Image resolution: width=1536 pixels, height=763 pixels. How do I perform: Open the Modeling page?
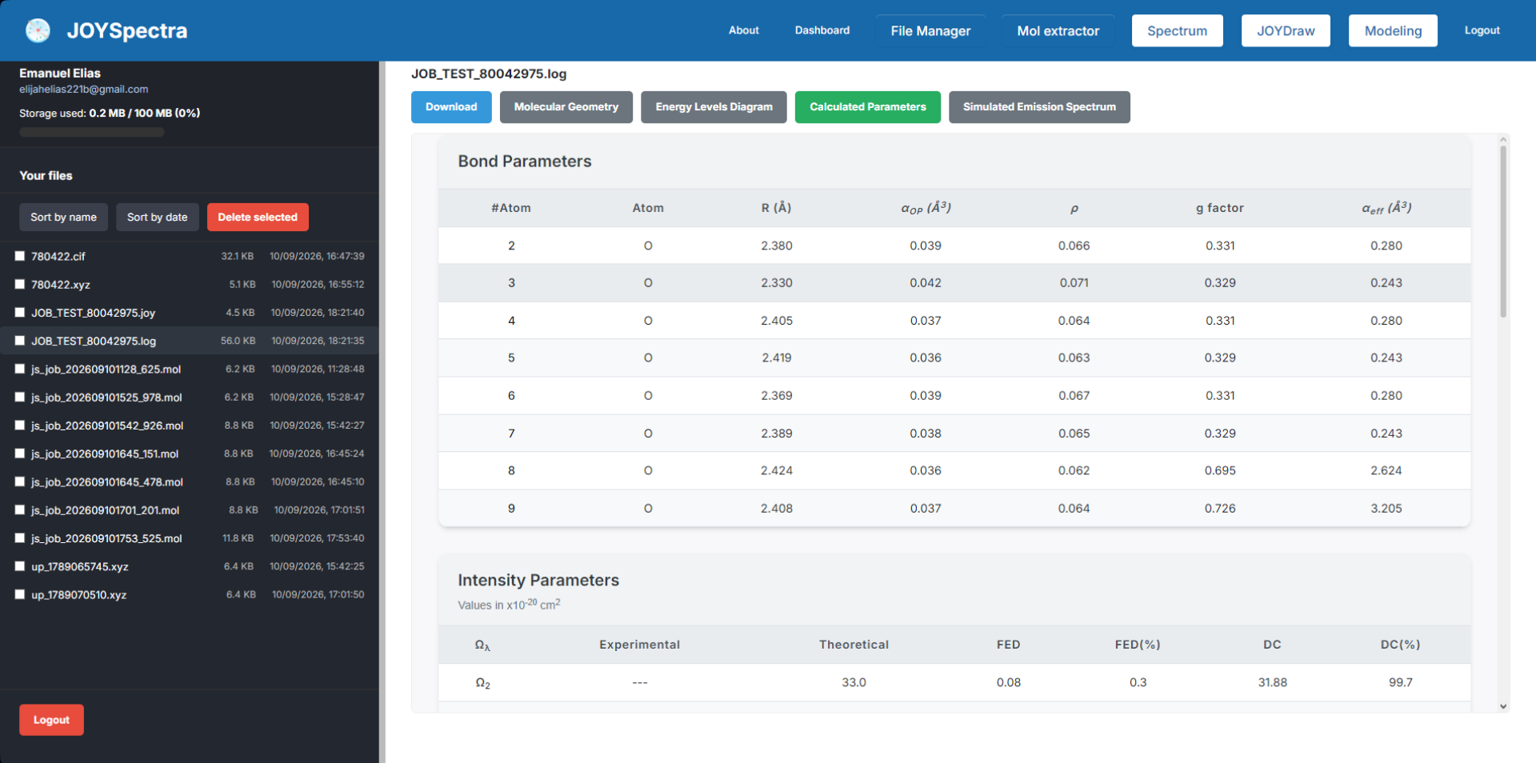tap(1393, 30)
